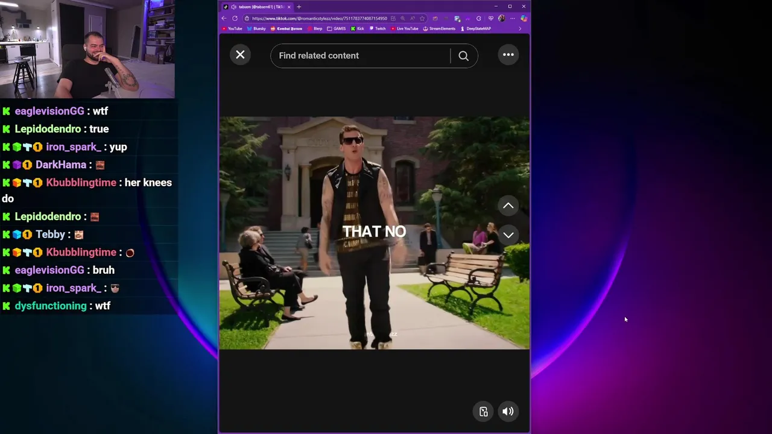
Task: Toggle auto-scroll icon beside speaker
Action: pyautogui.click(x=484, y=412)
